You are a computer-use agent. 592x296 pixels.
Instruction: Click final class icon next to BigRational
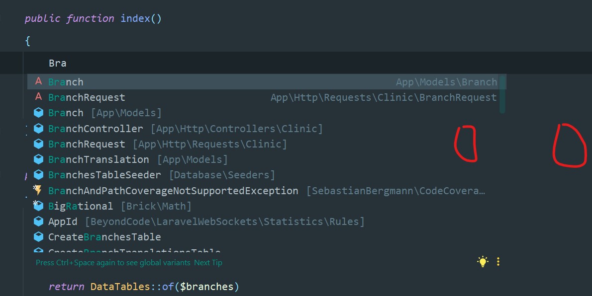38,206
